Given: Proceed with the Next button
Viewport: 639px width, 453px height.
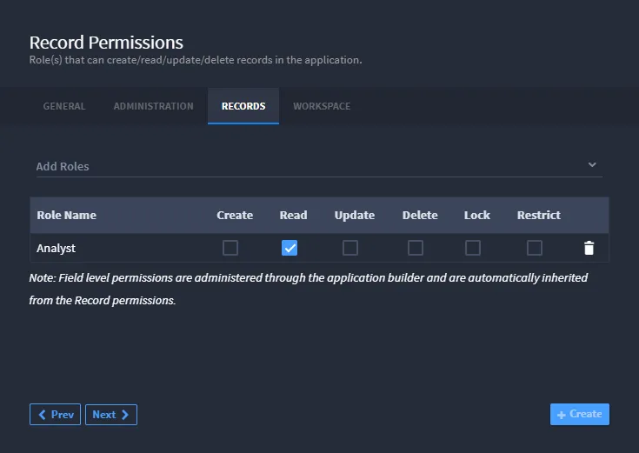Looking at the screenshot, I should pyautogui.click(x=111, y=415).
